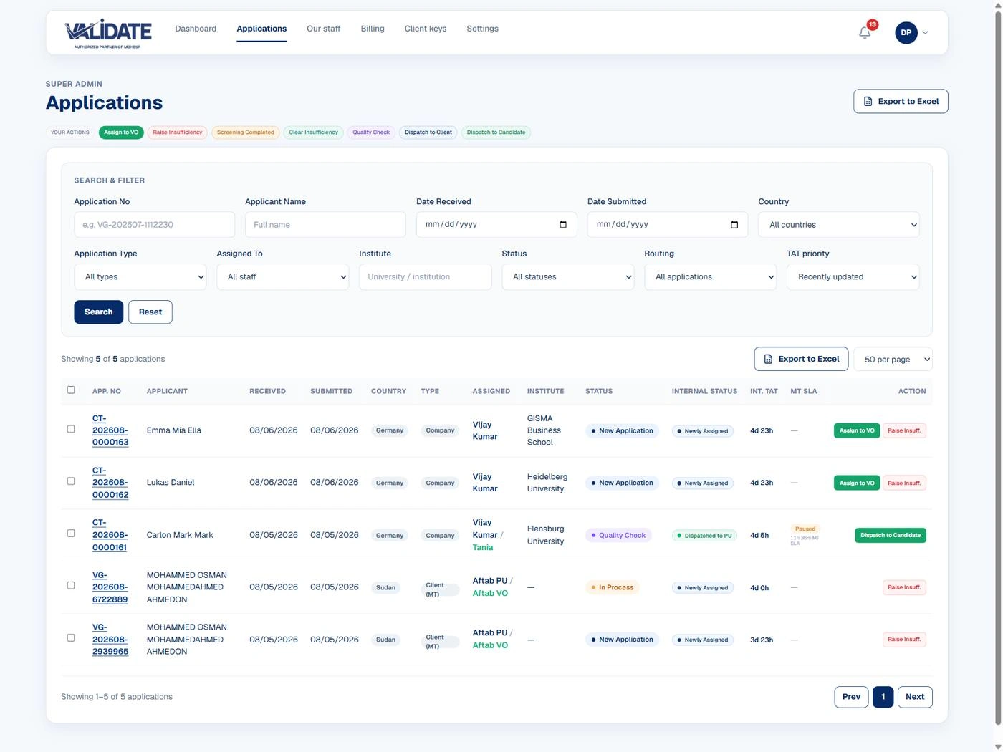Toggle the select-all checkbox in table header
The image size is (1003, 752).
coord(71,390)
